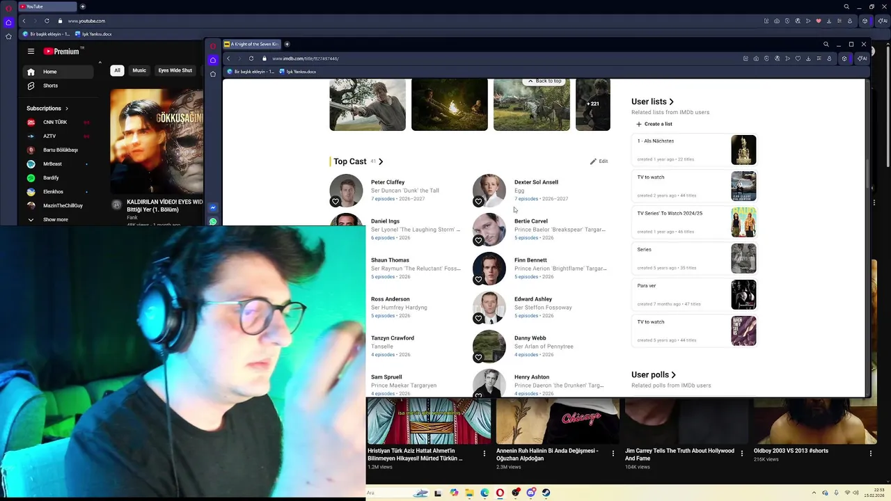The image size is (891, 501).
Task: Open the CNN TÜRK subscription channel
Action: coord(58,122)
